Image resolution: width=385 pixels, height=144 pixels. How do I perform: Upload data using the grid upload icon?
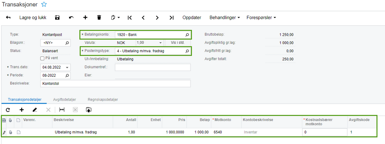coord(88,110)
